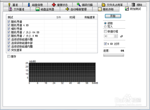Click the 传输速率 column header
Image resolution: width=150 pixels, height=110 pixels.
87,17
